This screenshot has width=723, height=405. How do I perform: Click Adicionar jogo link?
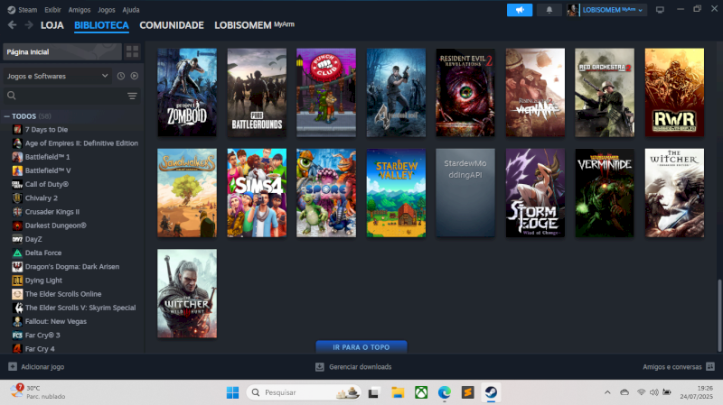coord(42,367)
